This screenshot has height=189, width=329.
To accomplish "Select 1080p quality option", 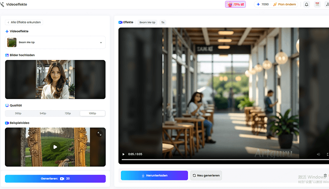I will pos(93,113).
